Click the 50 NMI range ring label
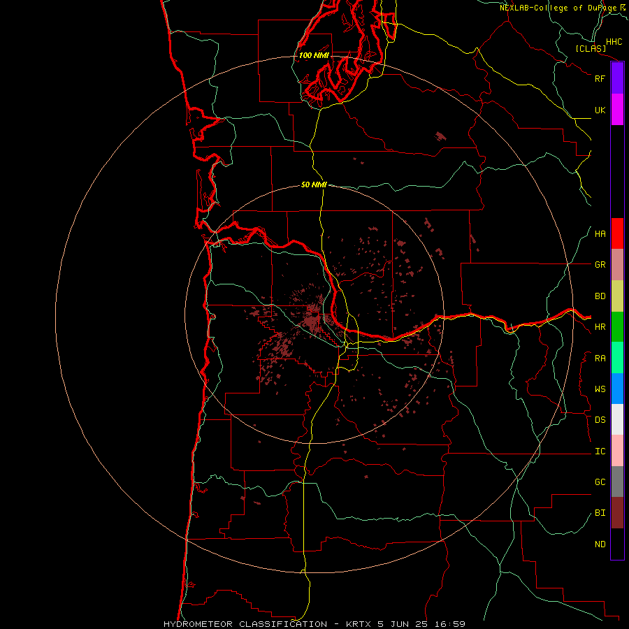This screenshot has height=629, width=629. coord(314,185)
